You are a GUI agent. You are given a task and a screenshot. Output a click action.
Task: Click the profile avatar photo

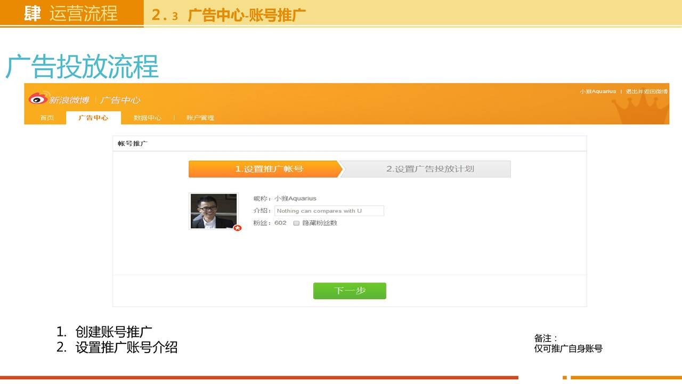[213, 211]
